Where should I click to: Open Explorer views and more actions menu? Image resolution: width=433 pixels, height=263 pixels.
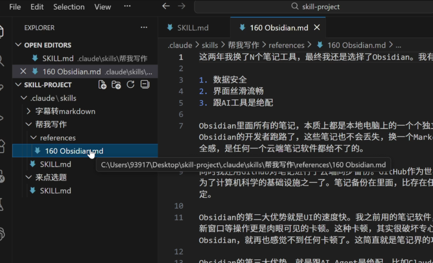click(144, 27)
